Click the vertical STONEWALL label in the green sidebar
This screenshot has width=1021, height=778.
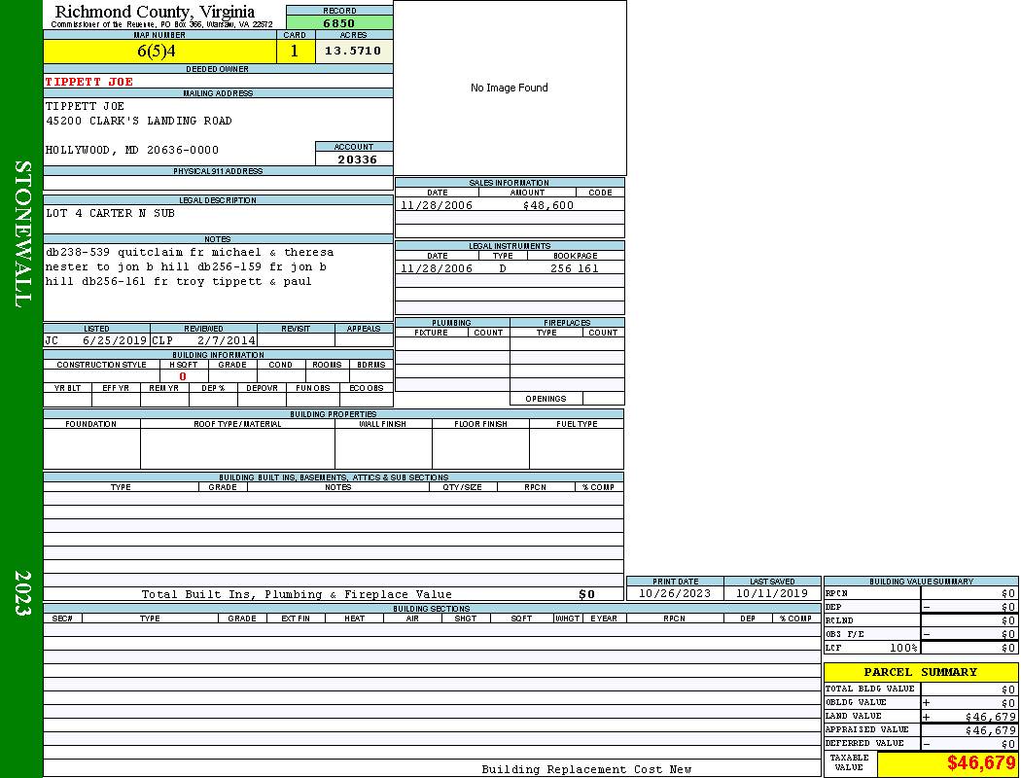coord(22,233)
